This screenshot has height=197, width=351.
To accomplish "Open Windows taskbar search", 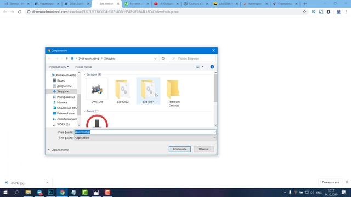I will coord(16,192).
